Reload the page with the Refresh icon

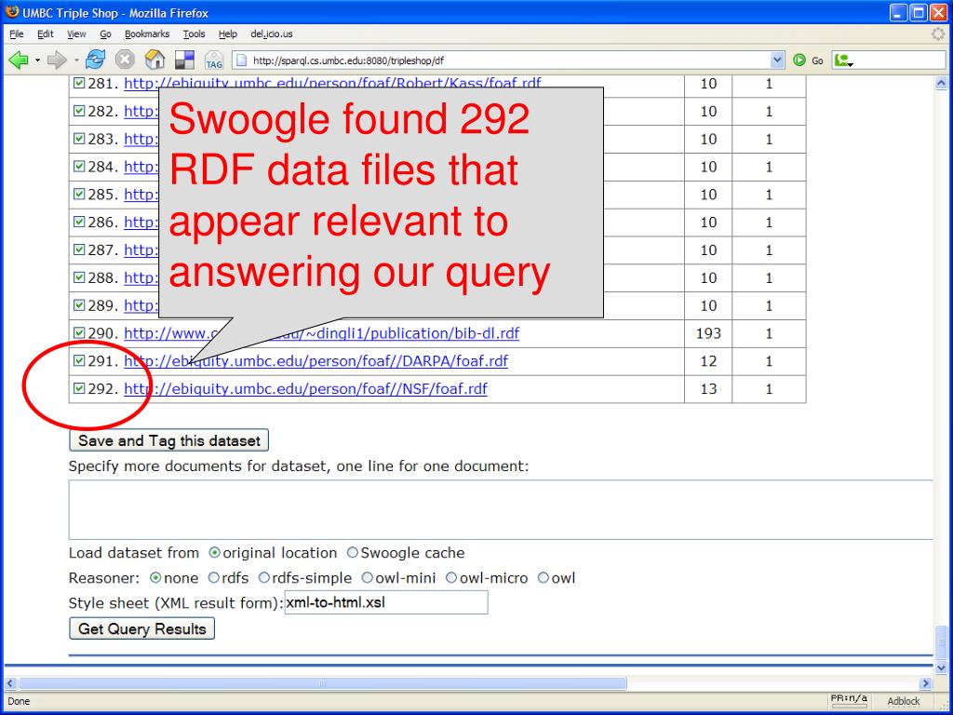click(96, 60)
